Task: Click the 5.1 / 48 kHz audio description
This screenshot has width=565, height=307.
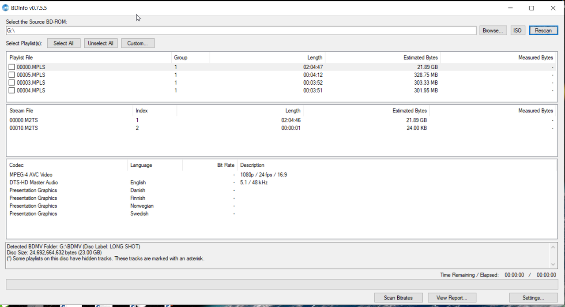Action: coord(254,183)
